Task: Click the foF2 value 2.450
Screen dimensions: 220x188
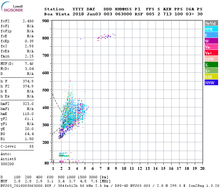Action: (x=28, y=21)
